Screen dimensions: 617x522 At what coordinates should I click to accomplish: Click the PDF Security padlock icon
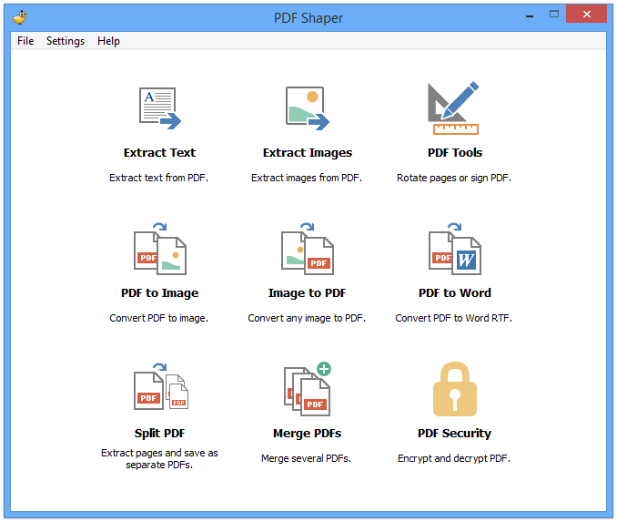coord(455,389)
